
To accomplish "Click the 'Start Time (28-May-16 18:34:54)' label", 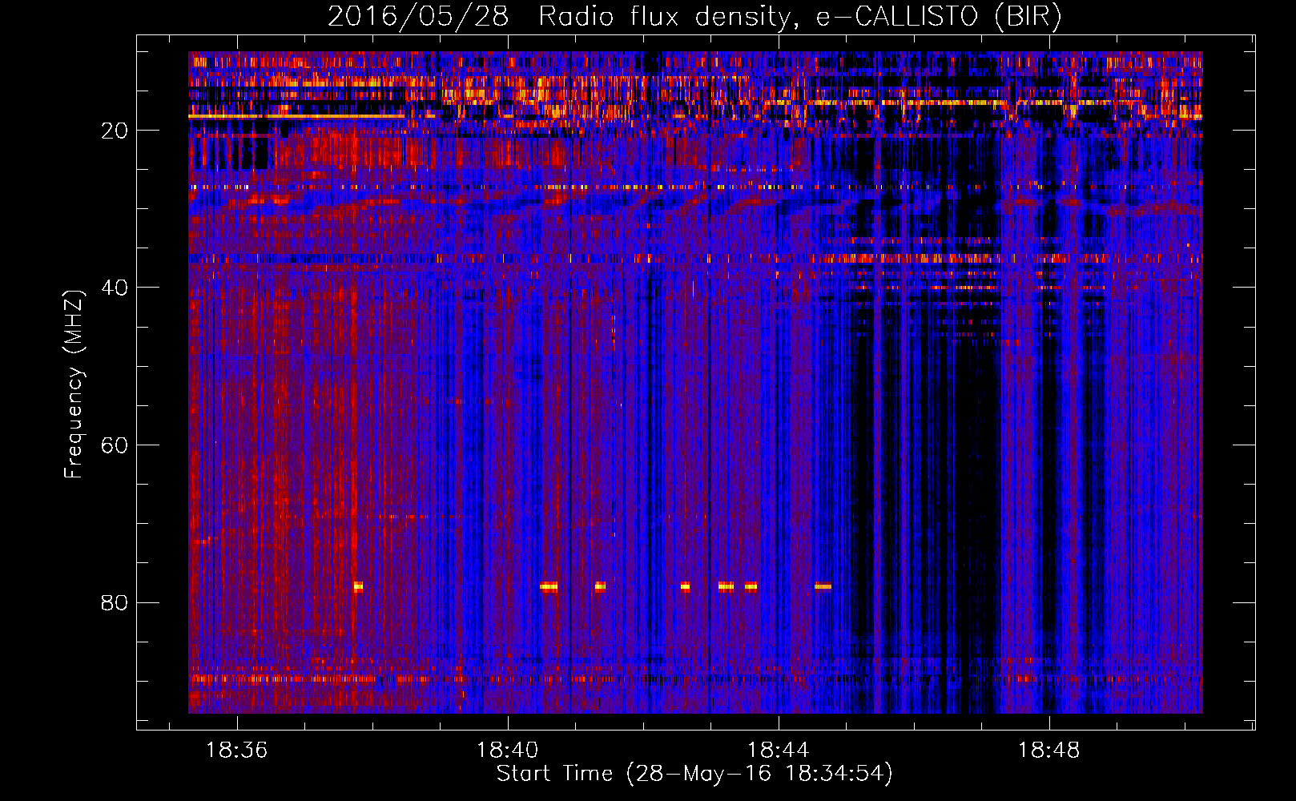I will click(x=694, y=774).
